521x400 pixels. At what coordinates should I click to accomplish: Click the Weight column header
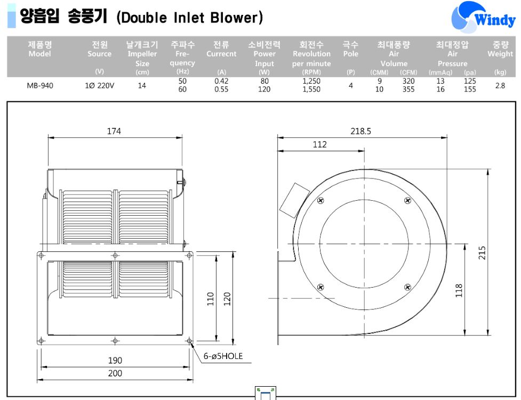500,50
